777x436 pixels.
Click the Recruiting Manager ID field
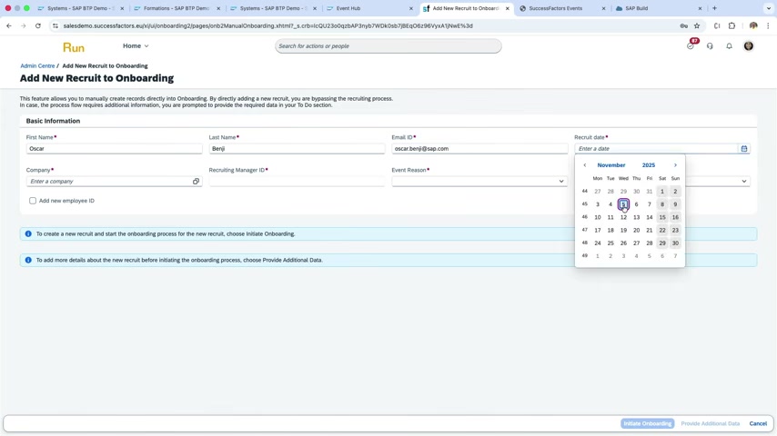coord(297,181)
